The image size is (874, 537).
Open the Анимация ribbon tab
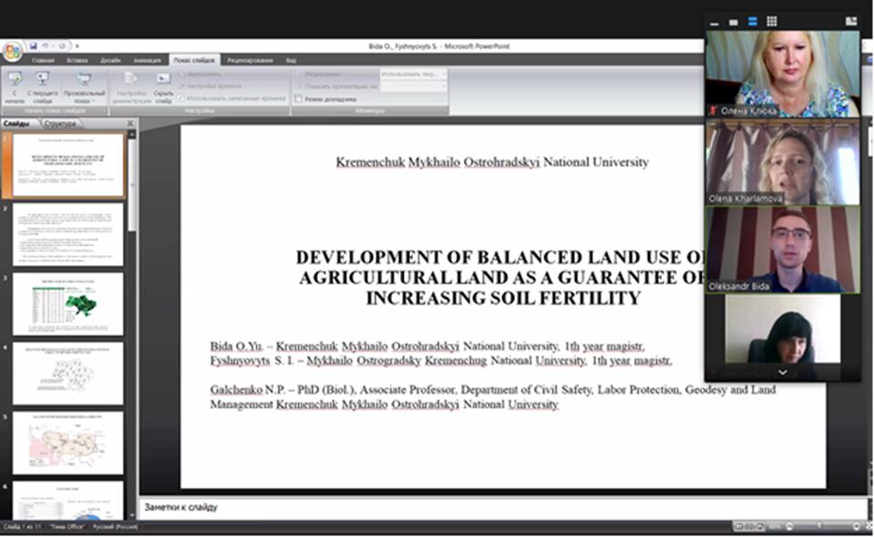pyautogui.click(x=147, y=59)
